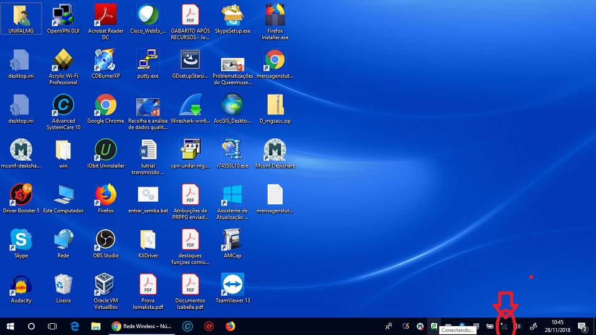Select the ArcGIS_Desktop globe icon
This screenshot has width=596, height=335.
click(233, 108)
